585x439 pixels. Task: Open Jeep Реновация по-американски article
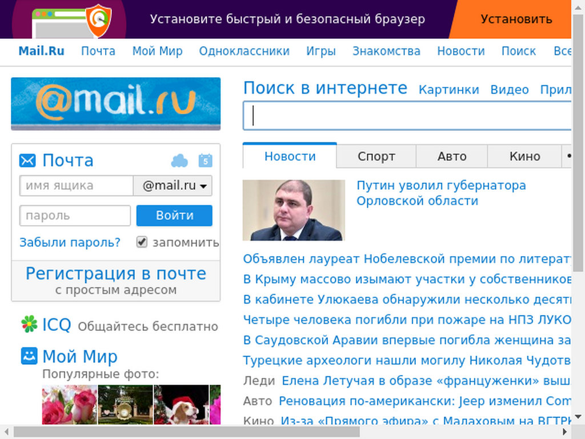(x=425, y=401)
